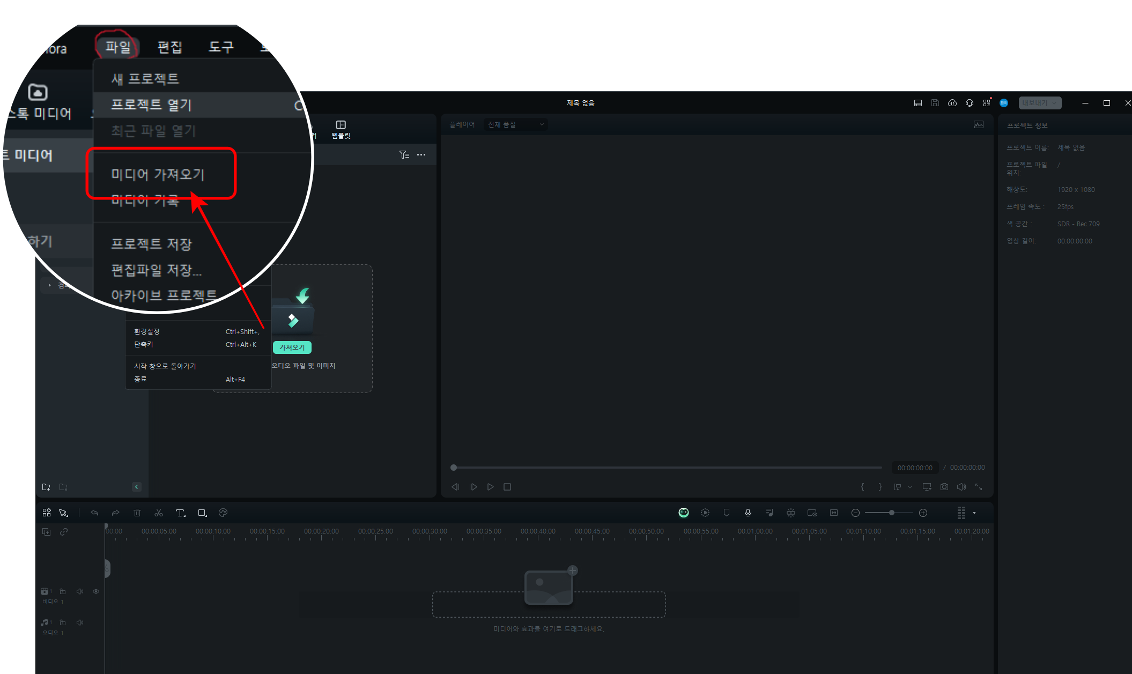Select 환경설정 from the file menu
Image resolution: width=1132 pixels, height=674 pixels.
(147, 332)
